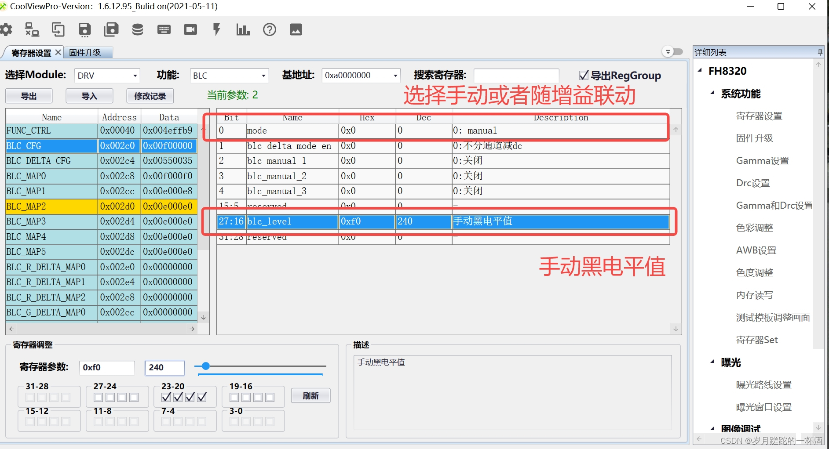
Task: Collapse the 图像调试 tree section
Action: (712, 428)
